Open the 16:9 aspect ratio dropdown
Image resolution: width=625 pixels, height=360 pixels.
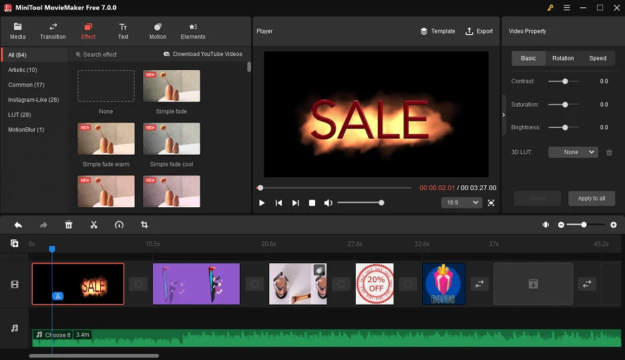click(x=461, y=203)
